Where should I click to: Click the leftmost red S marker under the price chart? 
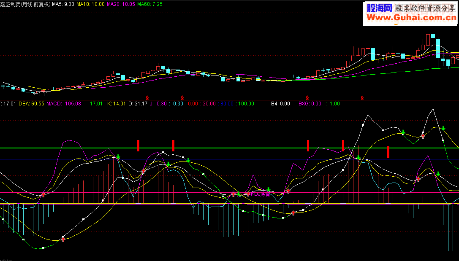tap(147, 98)
